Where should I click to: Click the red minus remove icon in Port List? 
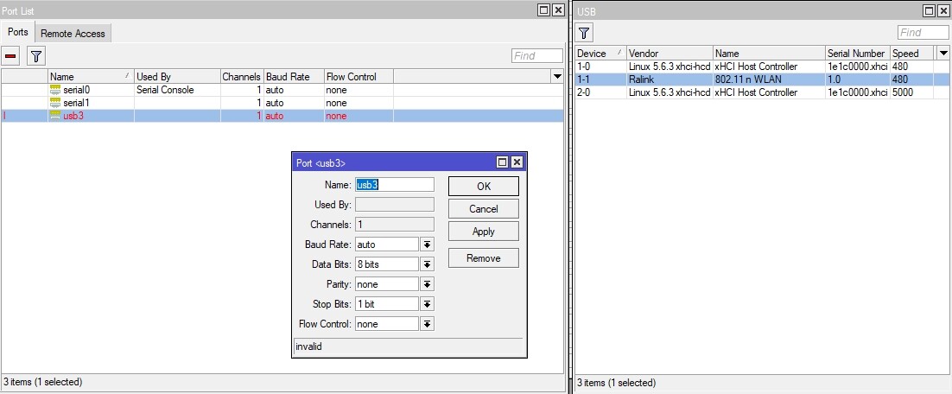pyautogui.click(x=10, y=56)
